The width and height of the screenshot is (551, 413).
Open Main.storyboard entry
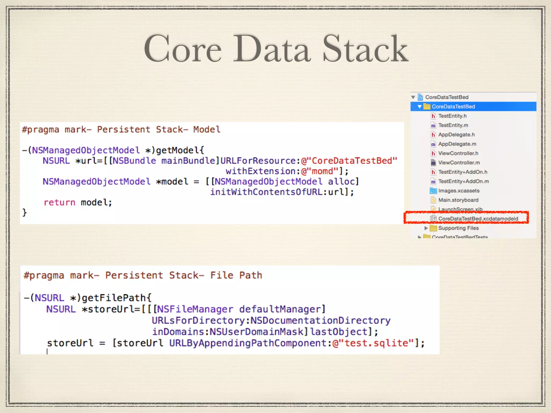coord(458,200)
